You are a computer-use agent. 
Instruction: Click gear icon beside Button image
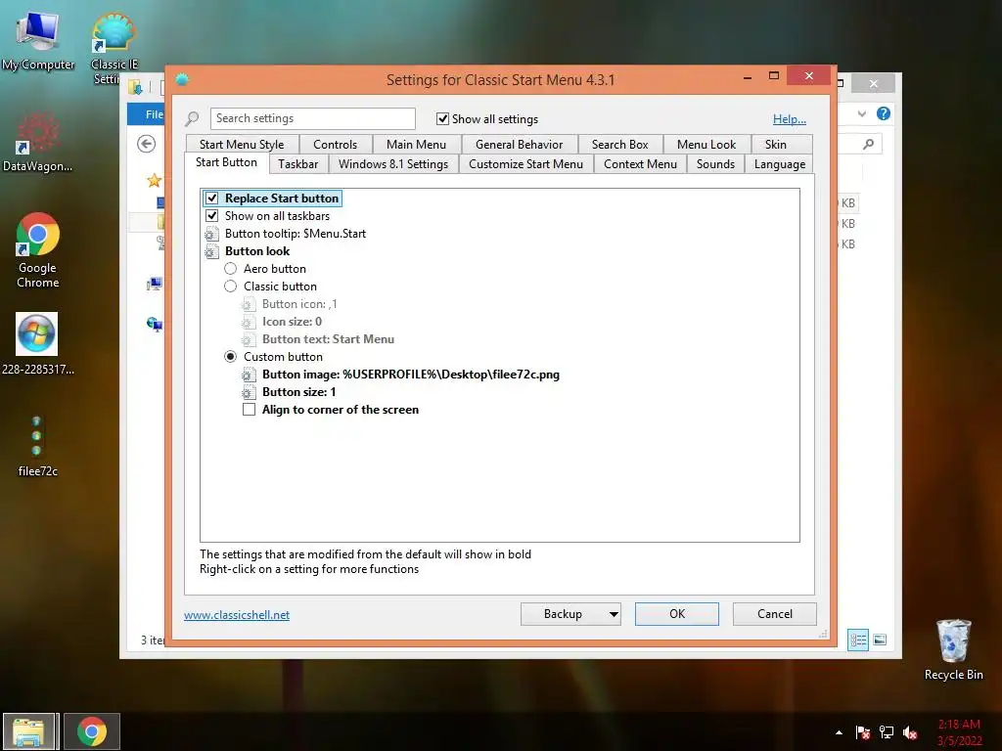[x=249, y=375]
